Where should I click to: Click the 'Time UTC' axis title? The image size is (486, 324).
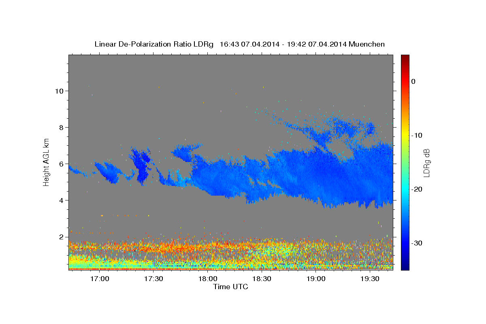[230, 287]
